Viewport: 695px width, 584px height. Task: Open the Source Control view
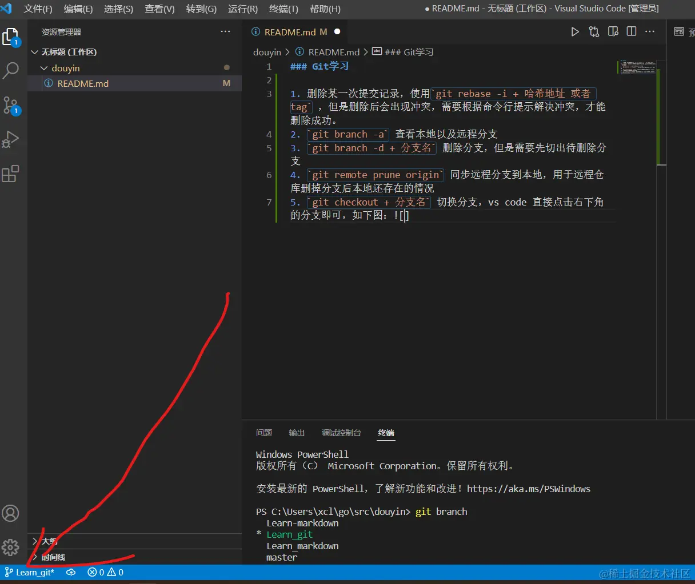[11, 105]
